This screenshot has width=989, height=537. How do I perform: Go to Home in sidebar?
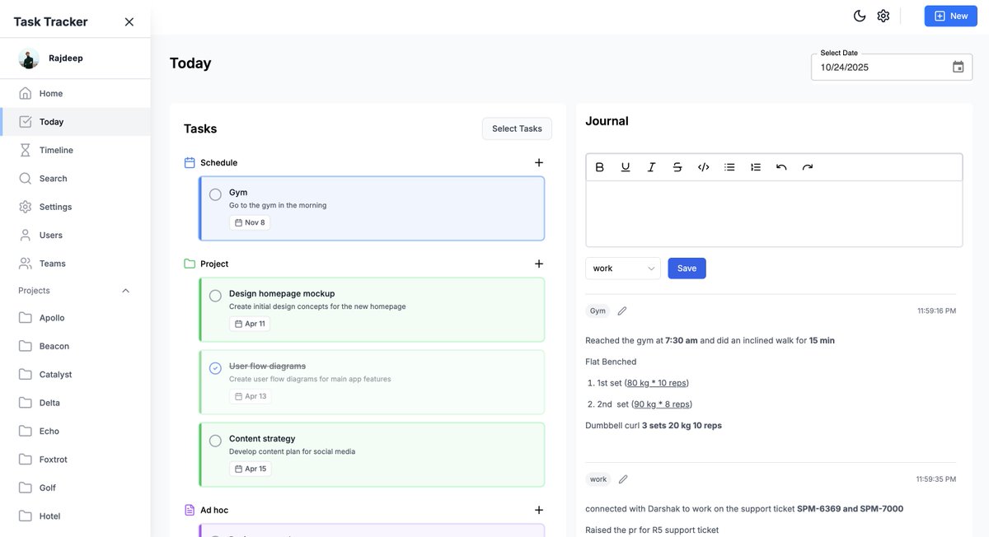75,94
